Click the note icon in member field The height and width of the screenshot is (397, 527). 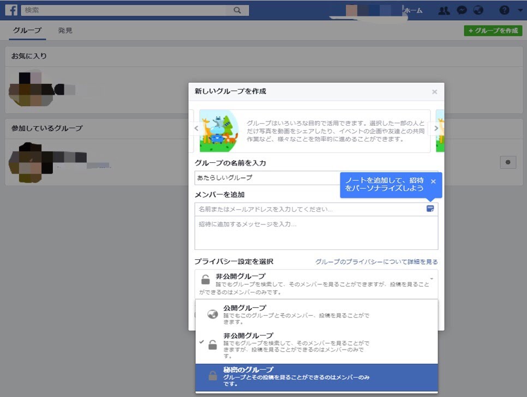[x=430, y=209]
